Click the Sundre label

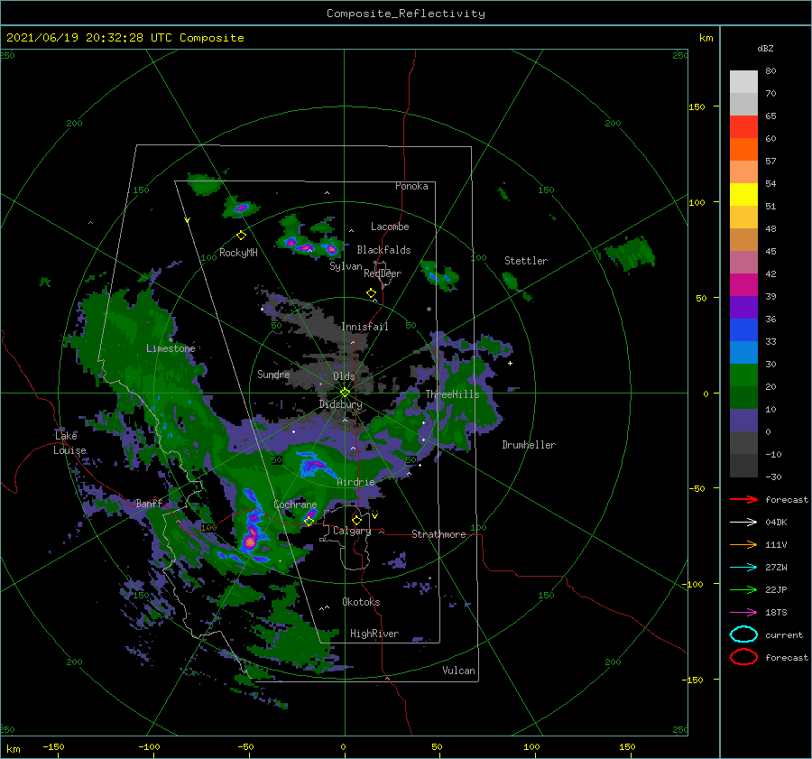(273, 375)
